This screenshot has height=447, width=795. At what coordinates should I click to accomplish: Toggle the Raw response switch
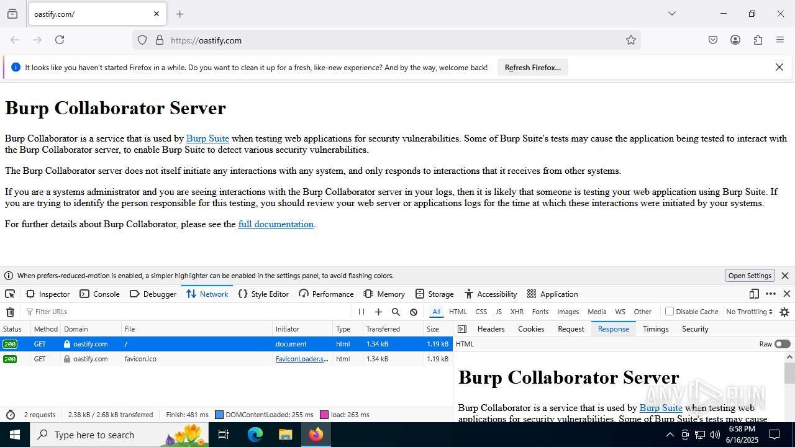[783, 344]
